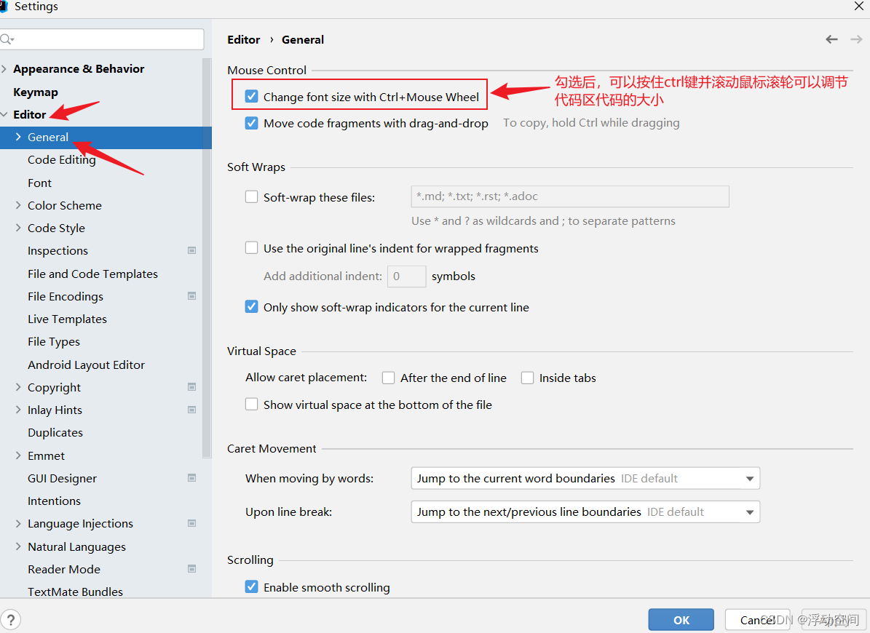Expand the Emmet node chevron
This screenshot has width=870, height=633.
click(x=18, y=455)
